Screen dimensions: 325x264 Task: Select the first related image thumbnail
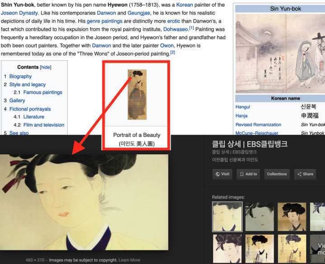(x=227, y=217)
